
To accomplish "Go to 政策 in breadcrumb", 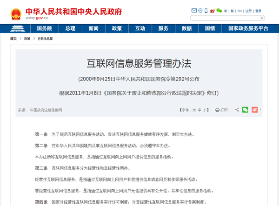I will pos(27,39).
